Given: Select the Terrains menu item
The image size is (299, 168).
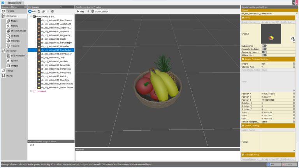Looking at the screenshot, I should (x=11, y=11).
